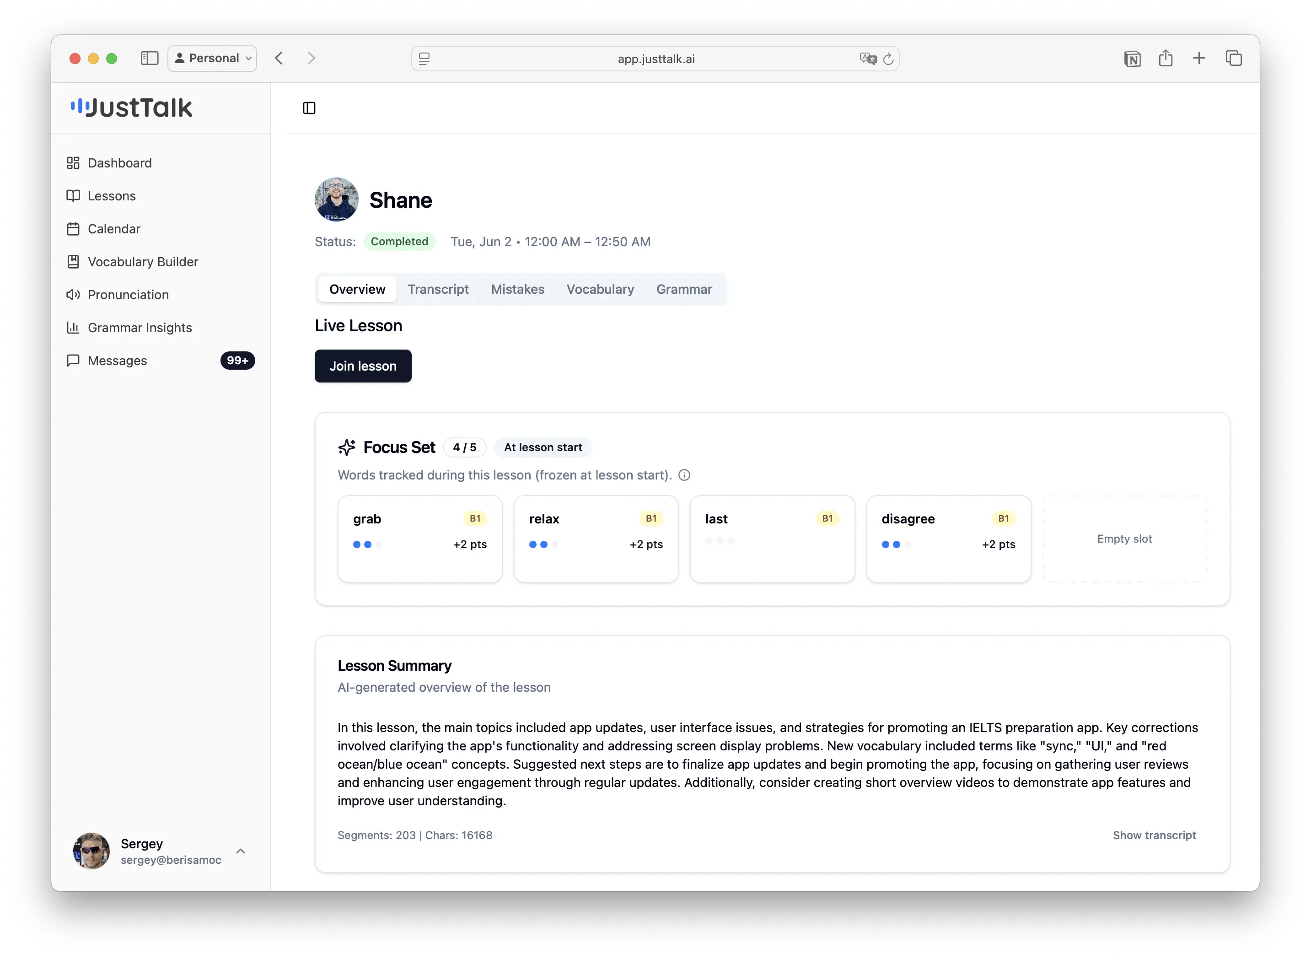The width and height of the screenshot is (1311, 959).
Task: Open the Safari share icon
Action: pos(1166,58)
